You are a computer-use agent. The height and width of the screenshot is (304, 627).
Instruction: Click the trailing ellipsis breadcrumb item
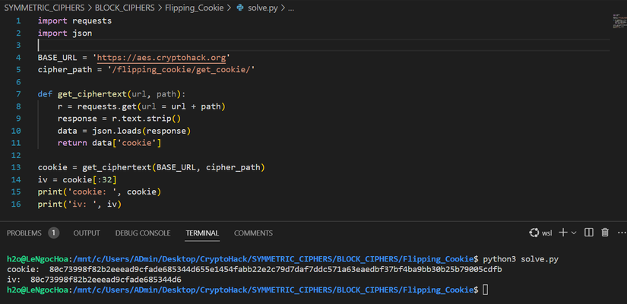point(291,8)
